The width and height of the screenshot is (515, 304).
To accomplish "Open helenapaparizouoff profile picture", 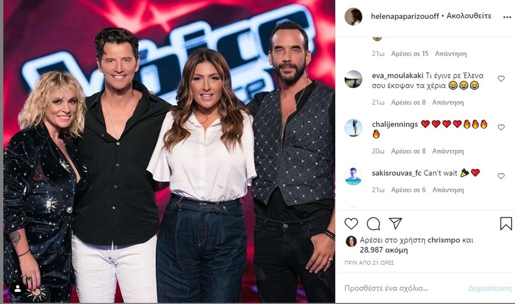I will click(x=354, y=17).
